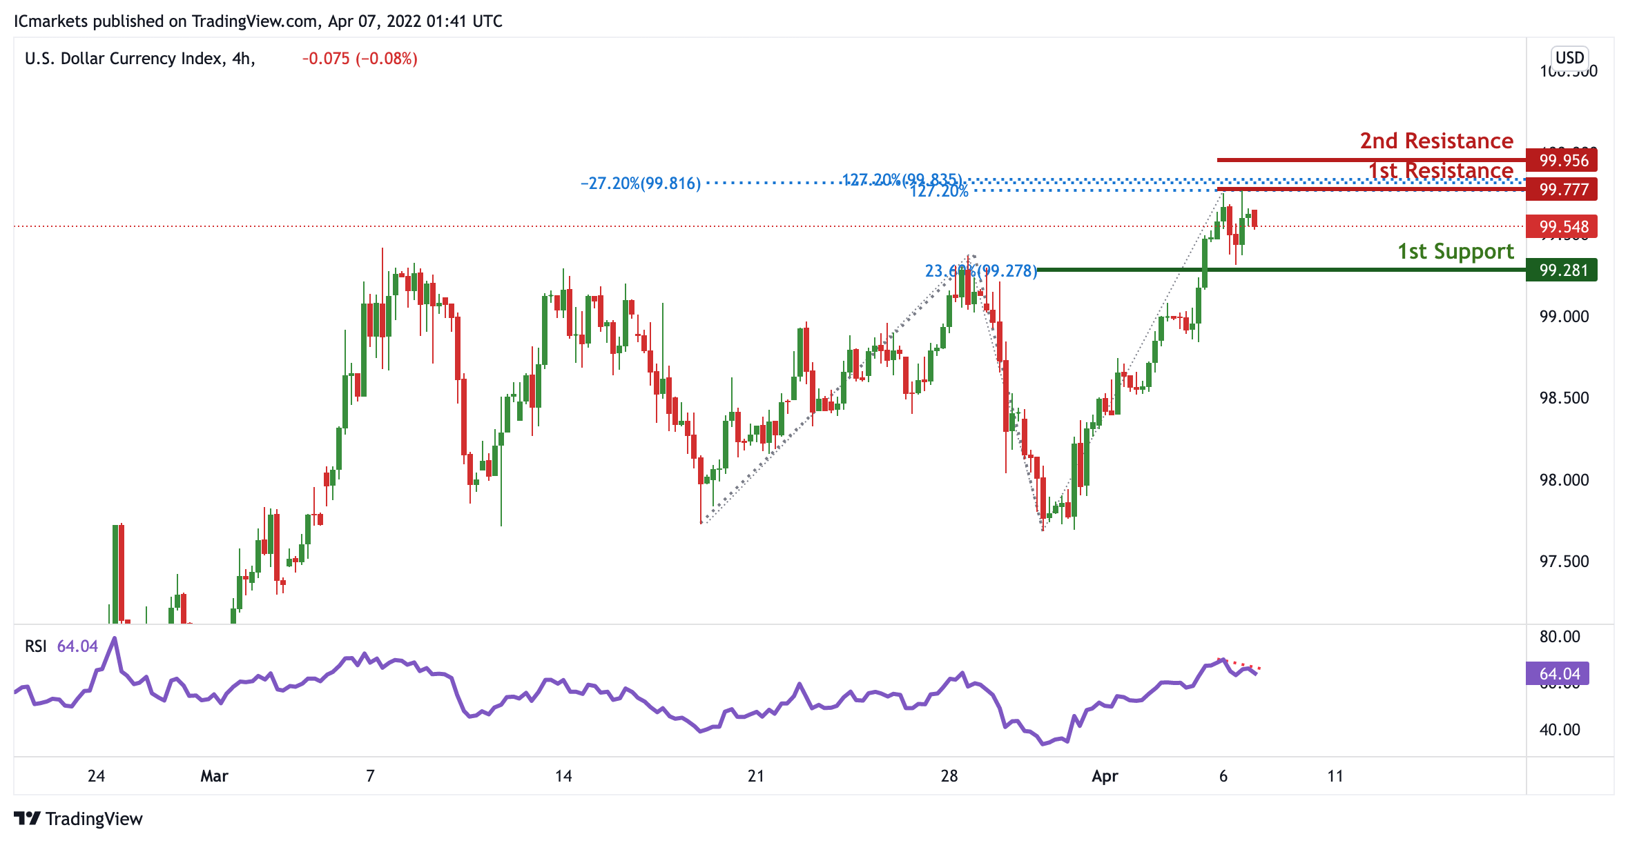Click the 28 date marker on axis
The height and width of the screenshot is (843, 1628).
tap(949, 776)
